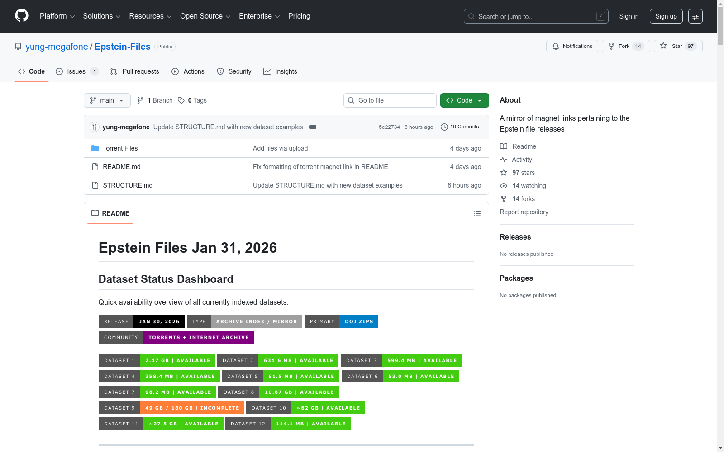Click the Sign up button
The image size is (724, 452).
click(666, 16)
